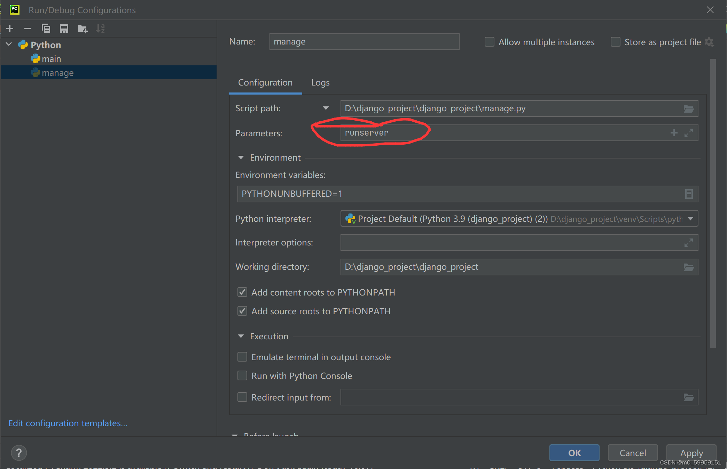
Task: Insert macro into Parameters with plus icon
Action: pos(674,133)
